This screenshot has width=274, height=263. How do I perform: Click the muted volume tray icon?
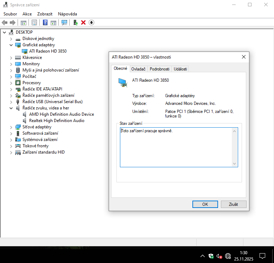pos(219,256)
